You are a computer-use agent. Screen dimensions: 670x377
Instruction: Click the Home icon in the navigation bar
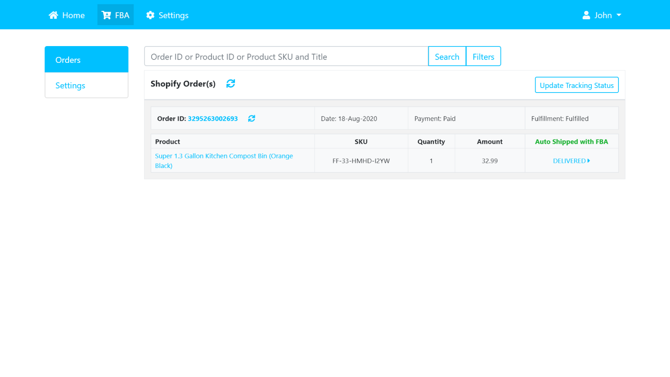53,14
